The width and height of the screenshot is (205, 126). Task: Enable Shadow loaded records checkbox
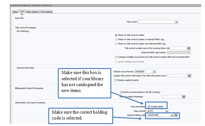click(x=116, y=80)
